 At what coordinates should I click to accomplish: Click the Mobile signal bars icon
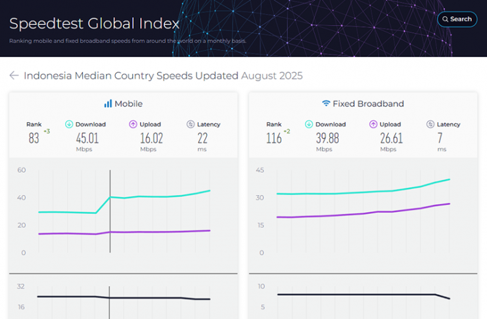click(x=108, y=104)
